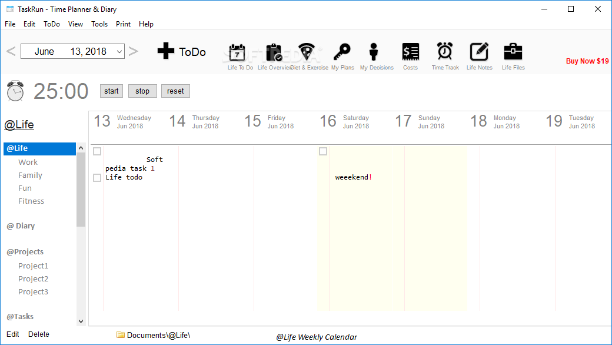Stop the timer
Screen dimensions: 612x345
coord(142,91)
